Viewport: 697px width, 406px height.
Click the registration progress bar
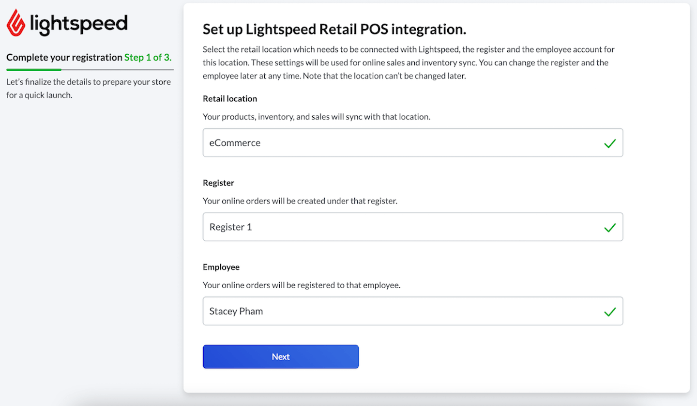click(x=90, y=70)
